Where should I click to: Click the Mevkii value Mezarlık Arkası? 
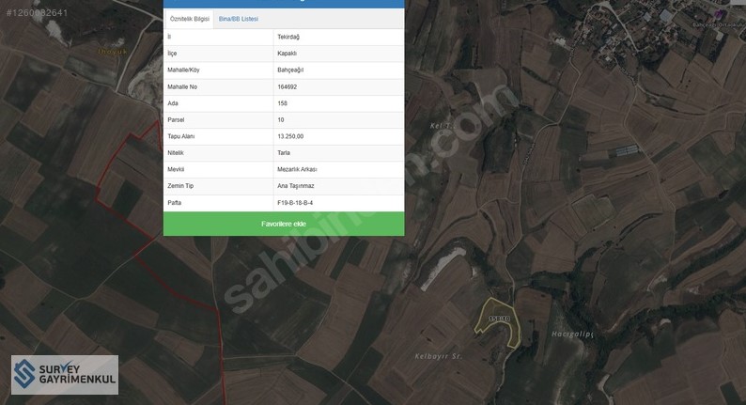297,169
